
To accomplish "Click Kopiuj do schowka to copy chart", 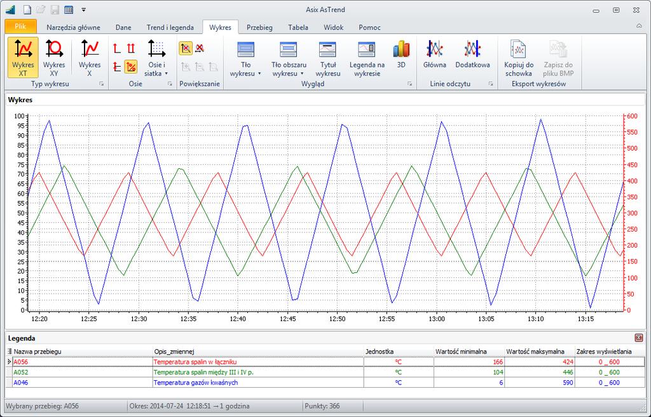I will 519,58.
